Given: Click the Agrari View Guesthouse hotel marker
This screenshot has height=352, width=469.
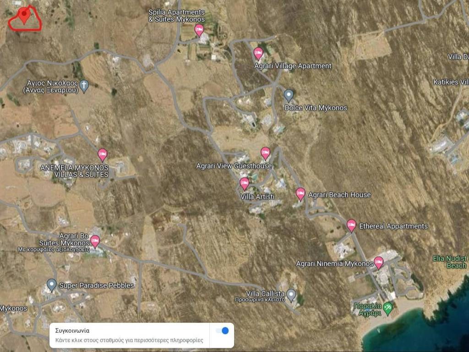Looking at the screenshot, I should coord(265,153).
